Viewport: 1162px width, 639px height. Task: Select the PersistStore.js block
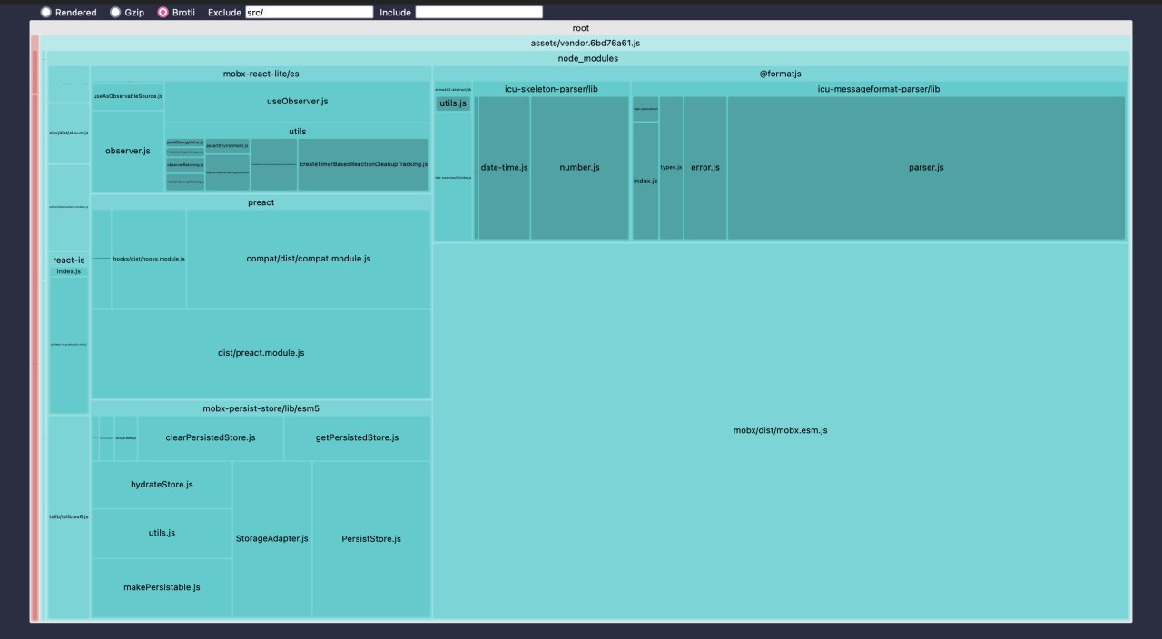(x=371, y=539)
